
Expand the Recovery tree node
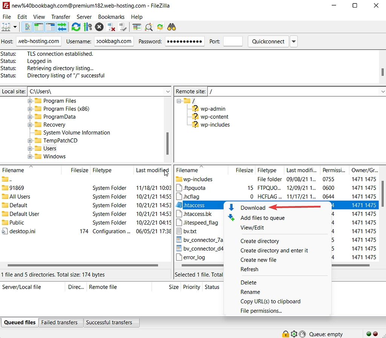30,125
